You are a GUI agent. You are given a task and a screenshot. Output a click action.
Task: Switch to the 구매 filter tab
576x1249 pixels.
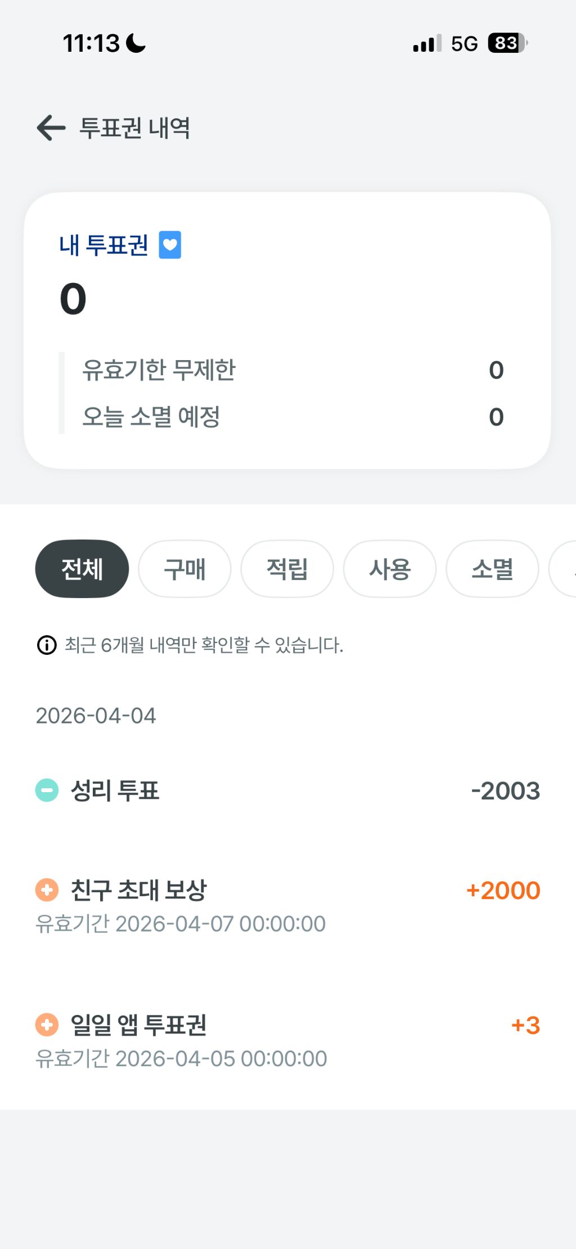click(184, 569)
